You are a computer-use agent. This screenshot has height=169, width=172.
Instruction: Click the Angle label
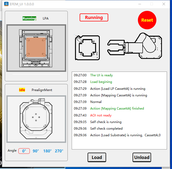pos(12,151)
